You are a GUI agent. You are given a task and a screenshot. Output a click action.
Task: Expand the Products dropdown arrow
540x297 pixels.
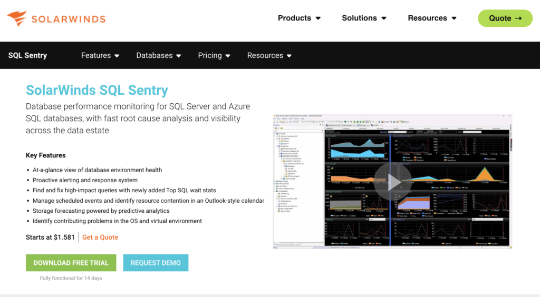coord(318,18)
